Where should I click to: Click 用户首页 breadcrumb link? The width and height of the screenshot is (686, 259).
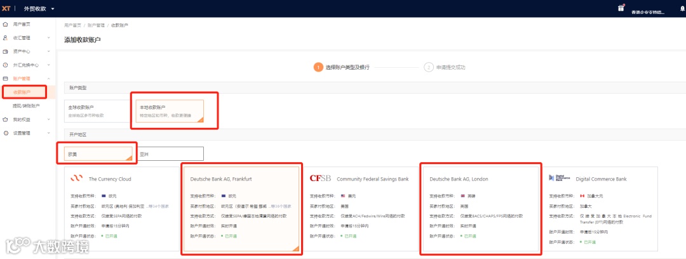click(x=72, y=25)
